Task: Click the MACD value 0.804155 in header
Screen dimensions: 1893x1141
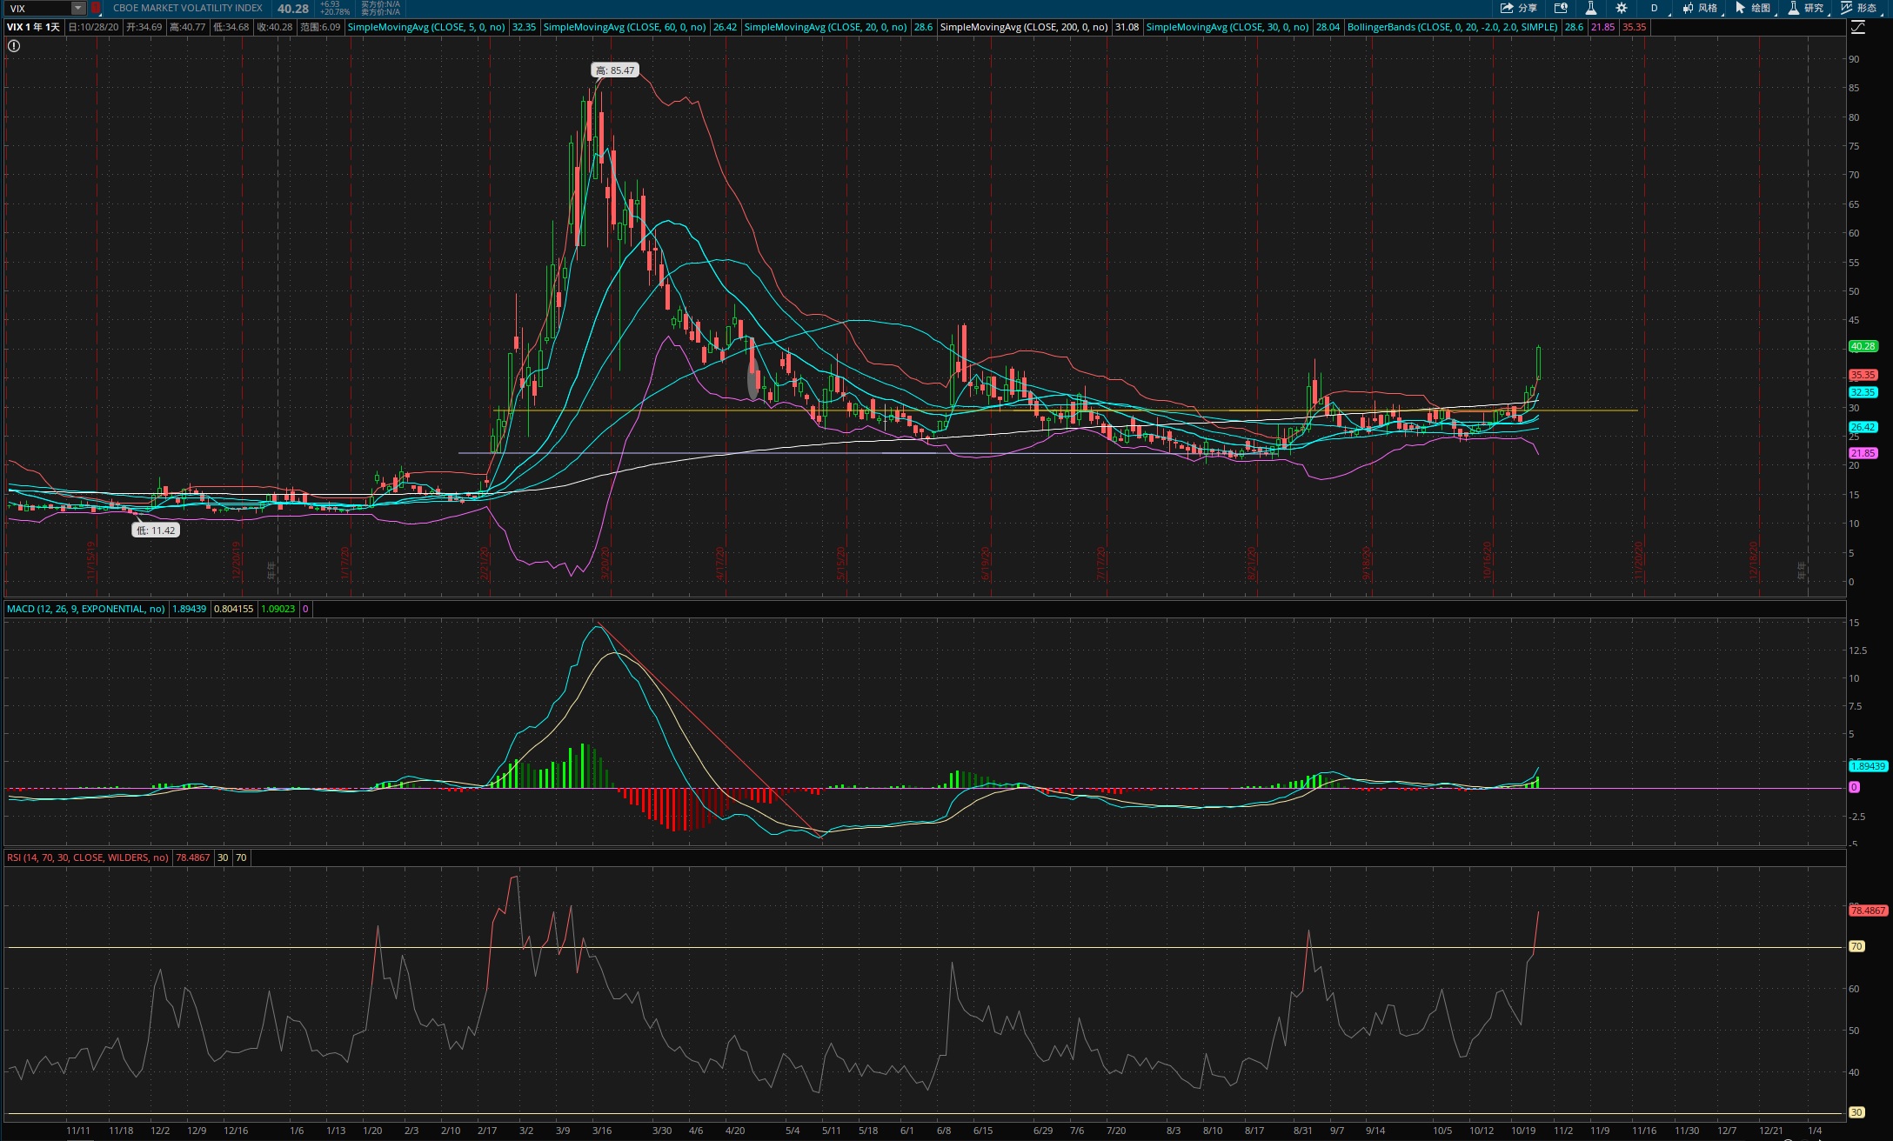Action: click(233, 609)
